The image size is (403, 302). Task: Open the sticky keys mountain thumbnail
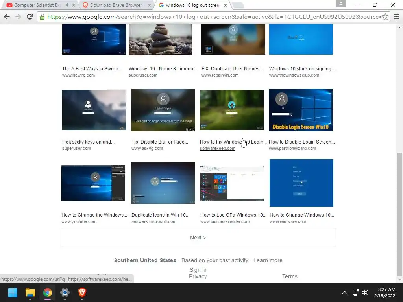coord(94,110)
